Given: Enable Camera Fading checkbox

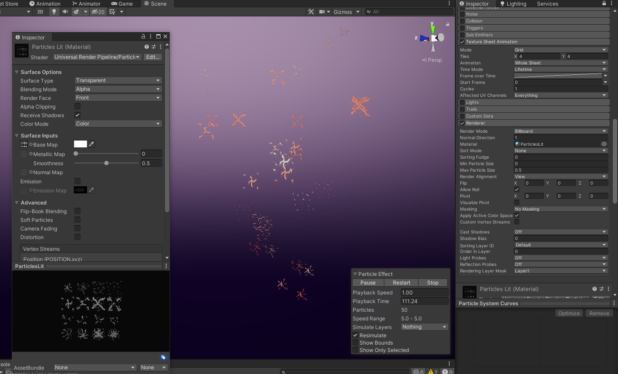Looking at the screenshot, I should tap(77, 228).
